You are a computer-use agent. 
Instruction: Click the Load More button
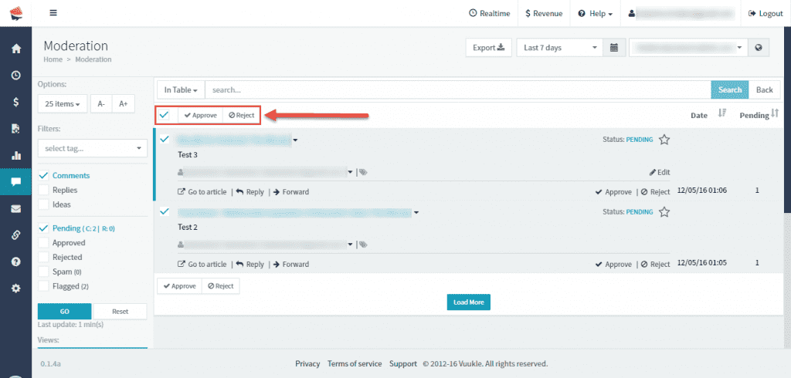coord(468,302)
